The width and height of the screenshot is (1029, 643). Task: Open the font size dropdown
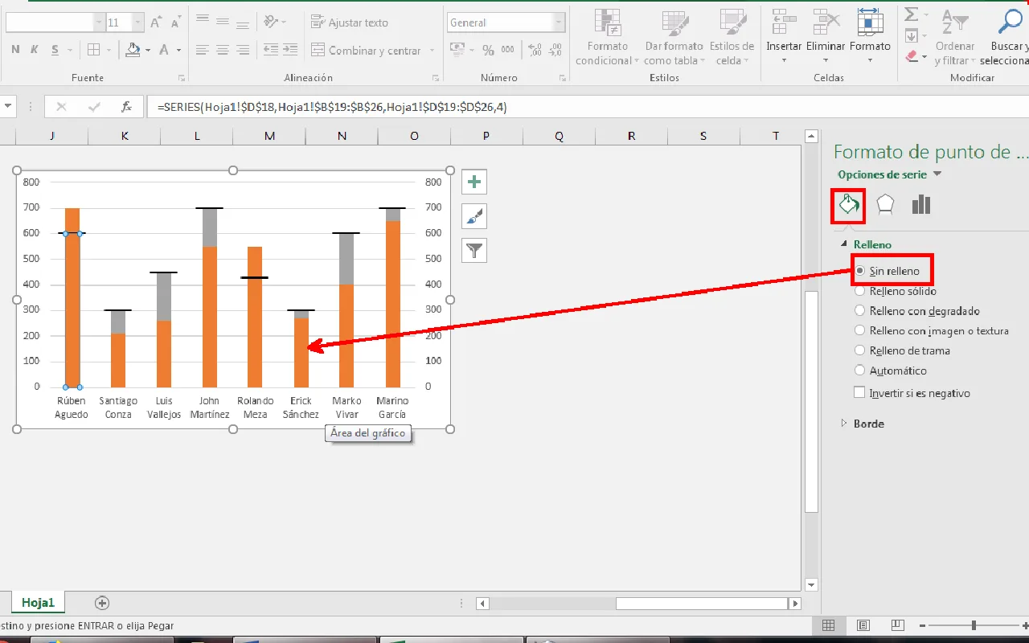click(x=137, y=23)
